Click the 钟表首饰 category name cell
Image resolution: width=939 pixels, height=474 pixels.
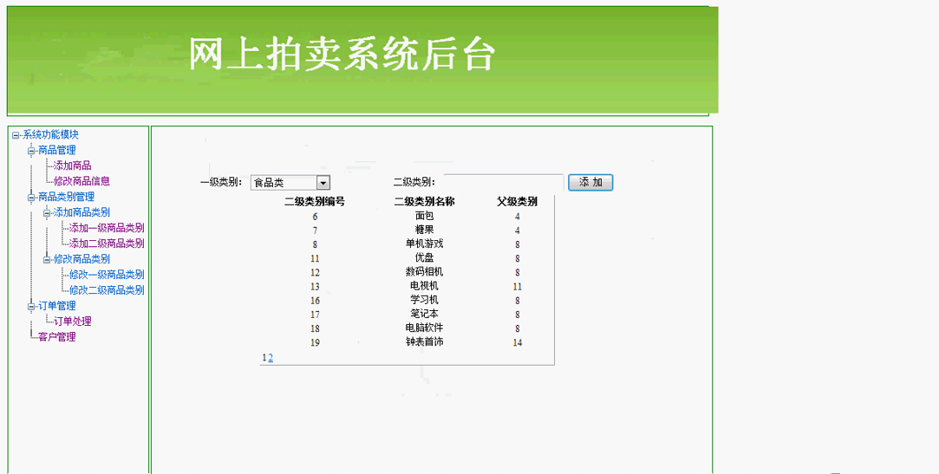click(x=424, y=342)
